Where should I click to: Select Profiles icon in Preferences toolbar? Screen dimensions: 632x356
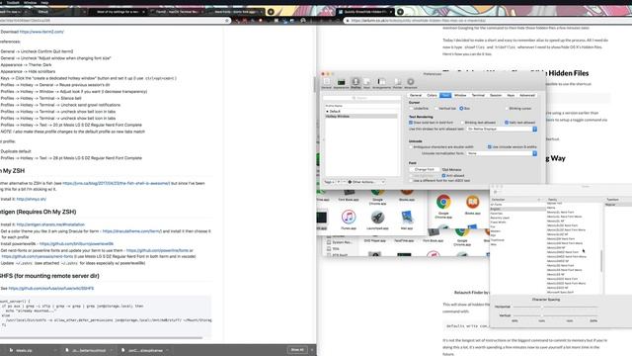pyautogui.click(x=355, y=83)
